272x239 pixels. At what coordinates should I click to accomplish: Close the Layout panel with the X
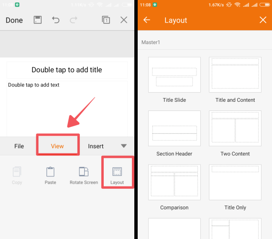point(263,20)
